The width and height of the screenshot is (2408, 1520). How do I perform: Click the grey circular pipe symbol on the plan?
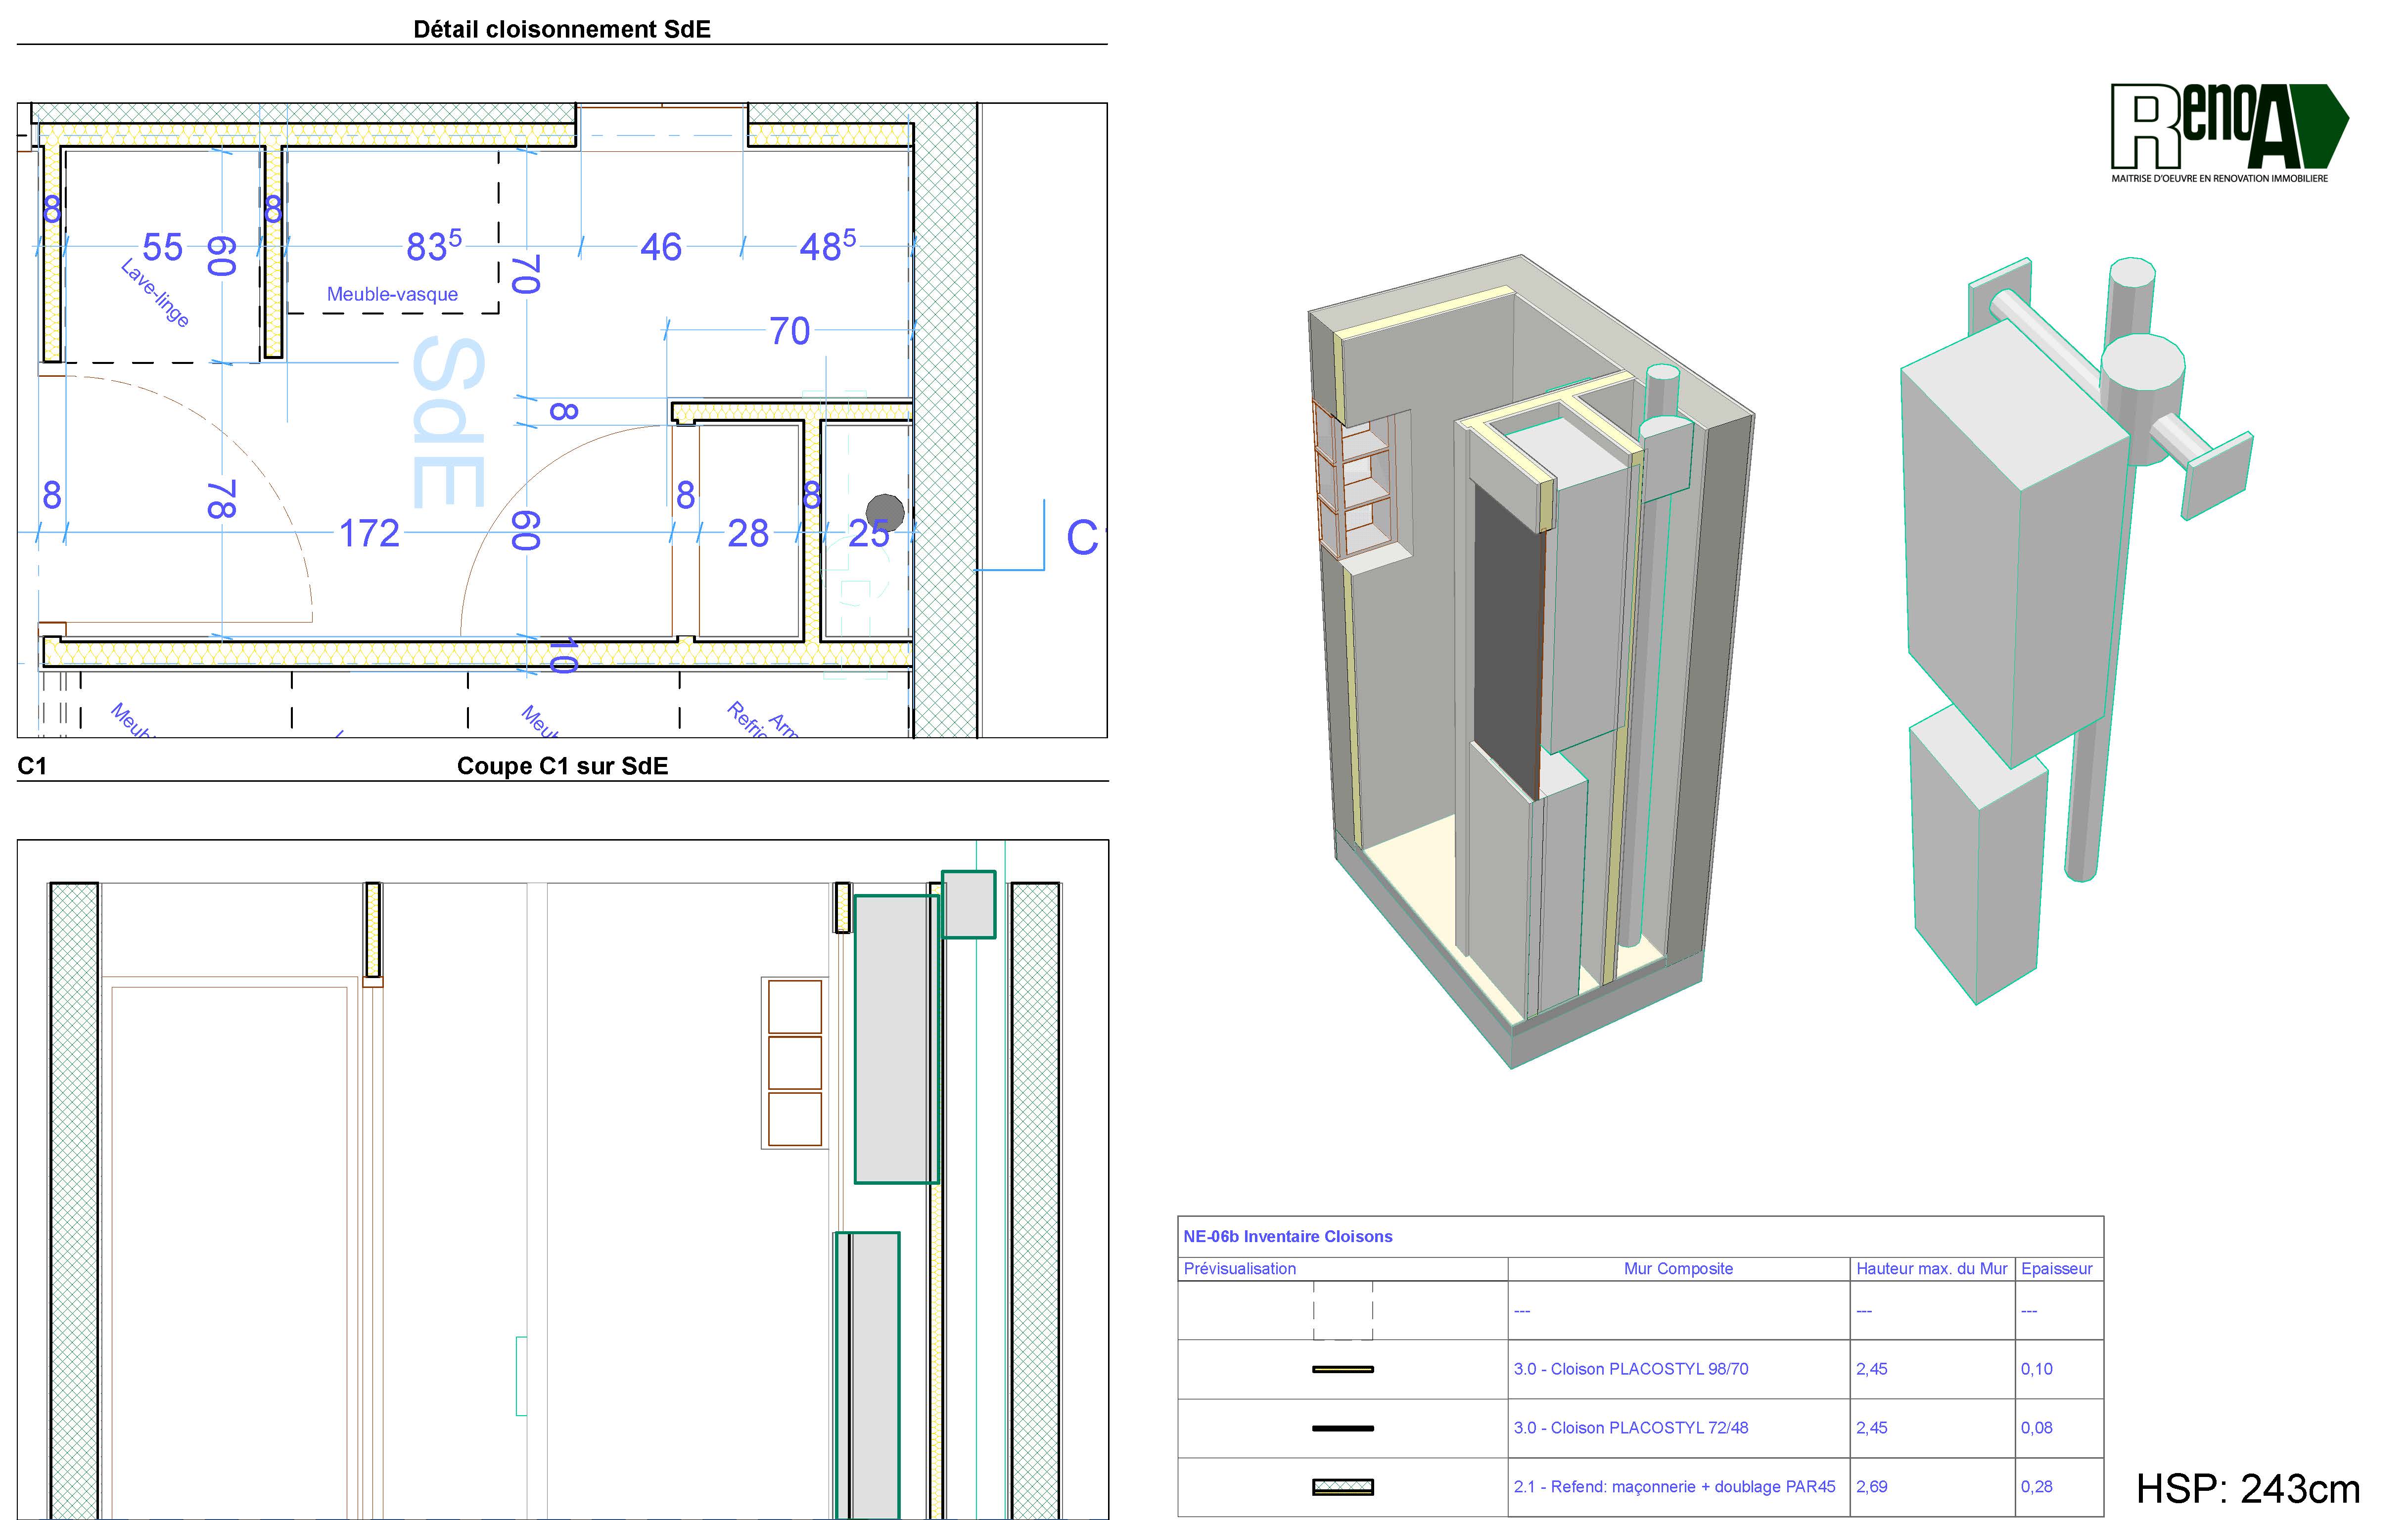pyautogui.click(x=885, y=514)
